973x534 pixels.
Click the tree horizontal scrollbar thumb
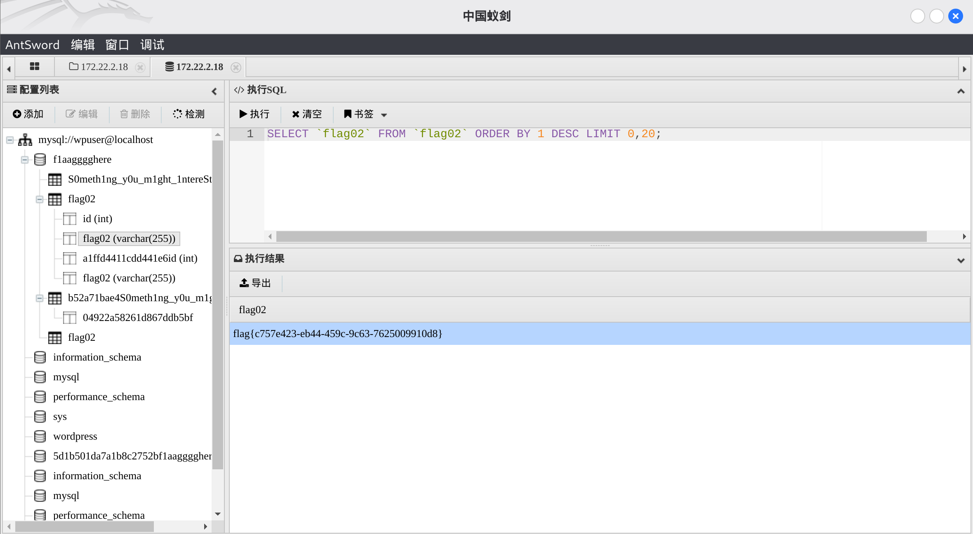pyautogui.click(x=84, y=527)
